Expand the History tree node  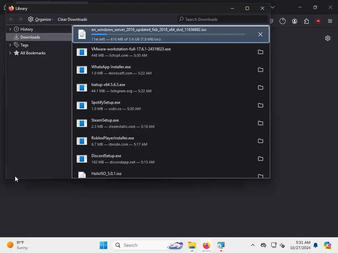pyautogui.click(x=10, y=29)
